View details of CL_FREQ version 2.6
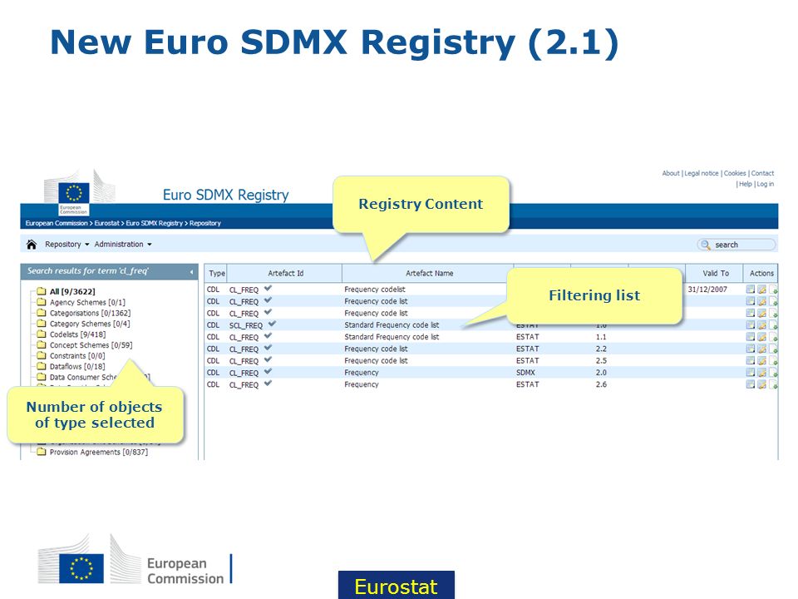 (751, 384)
